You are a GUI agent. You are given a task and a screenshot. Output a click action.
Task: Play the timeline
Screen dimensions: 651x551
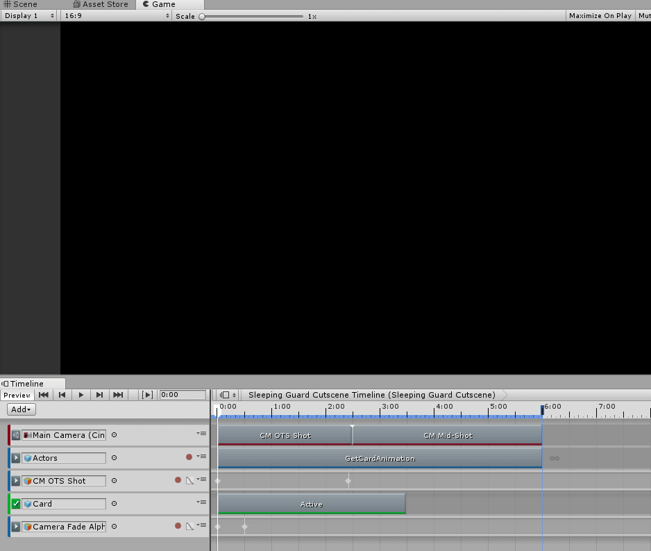81,395
